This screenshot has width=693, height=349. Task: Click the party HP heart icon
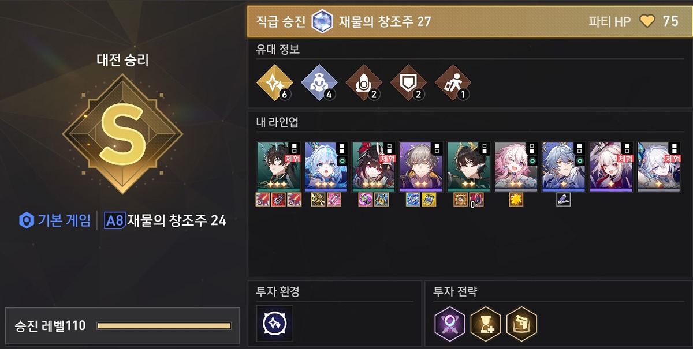(647, 21)
